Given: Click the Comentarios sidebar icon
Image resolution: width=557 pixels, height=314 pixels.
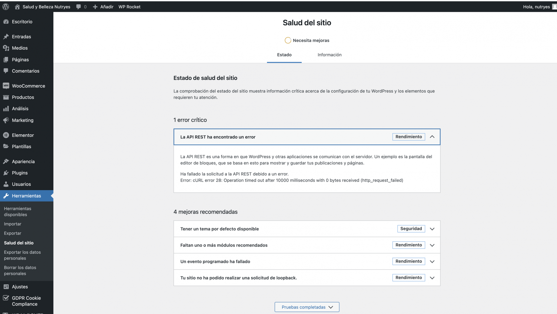Looking at the screenshot, I should [x=6, y=71].
